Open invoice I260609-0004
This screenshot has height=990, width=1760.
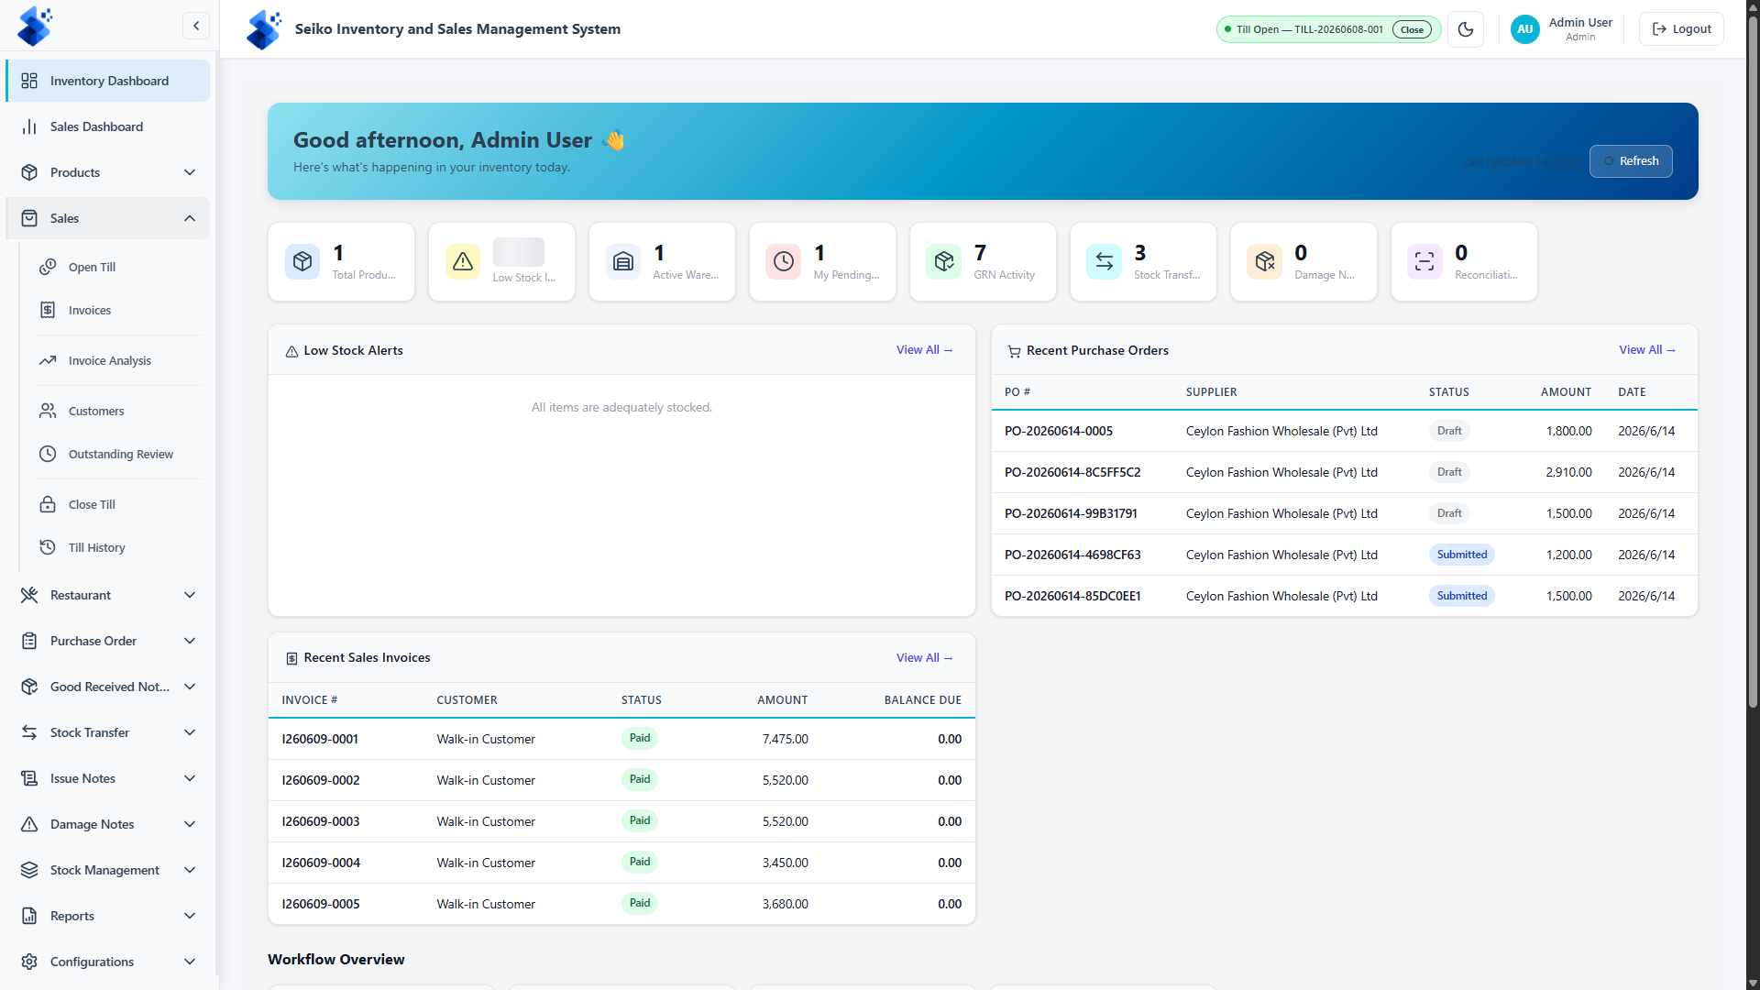pos(321,863)
